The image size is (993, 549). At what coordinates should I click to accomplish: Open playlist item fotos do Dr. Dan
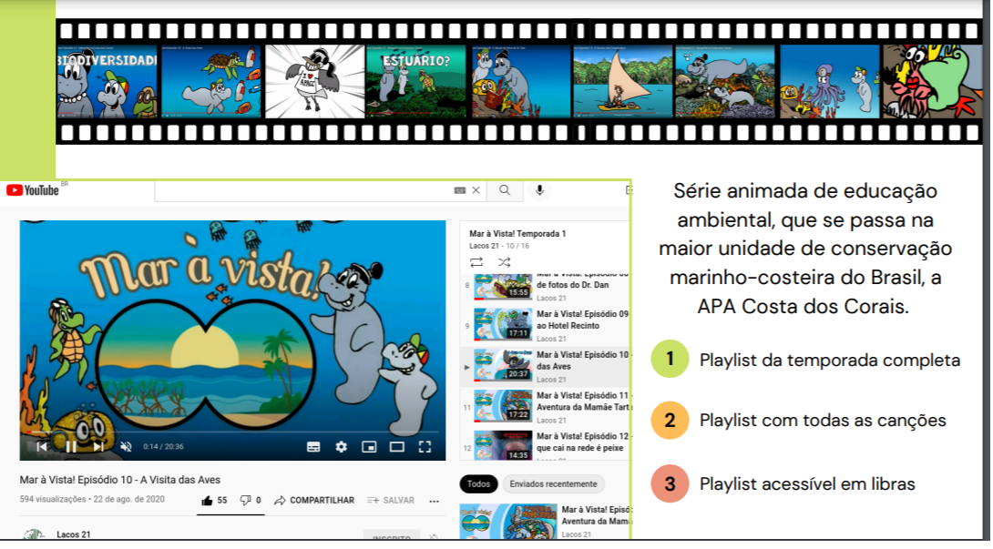point(546,288)
